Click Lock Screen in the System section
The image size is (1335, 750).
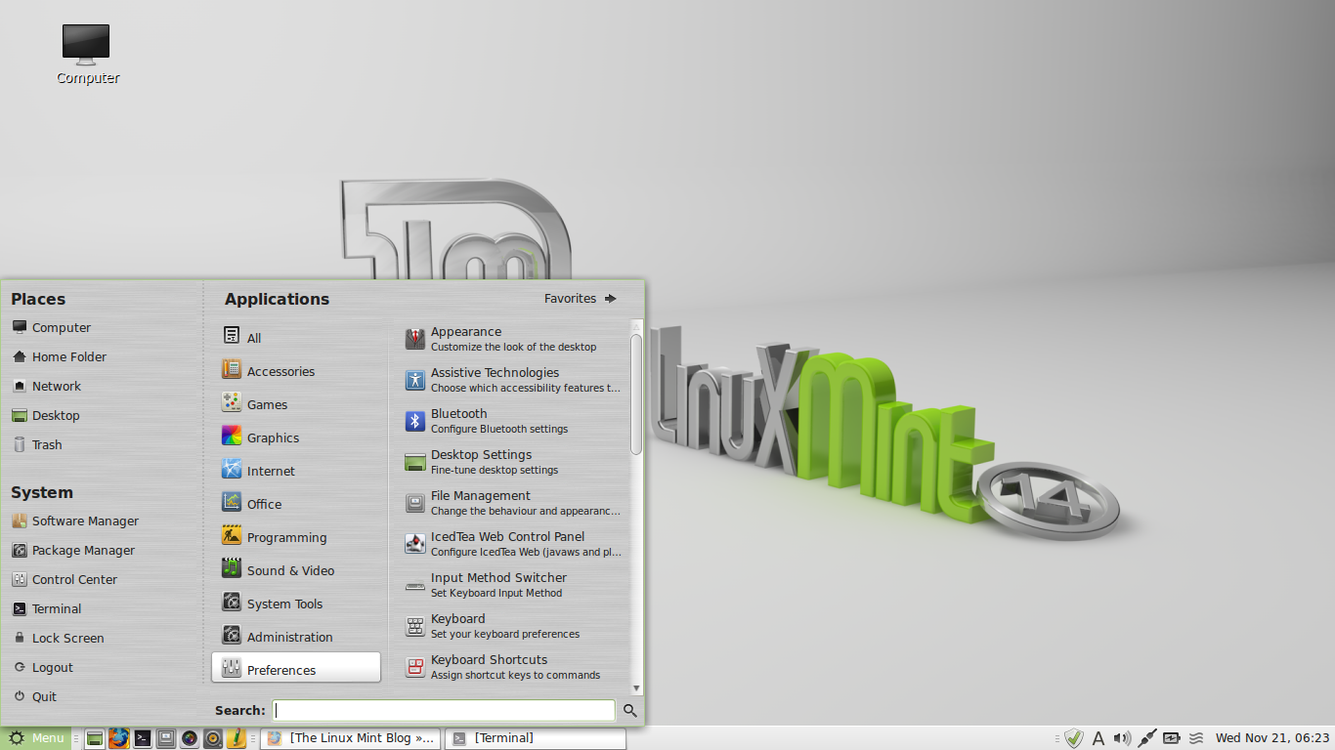tap(67, 639)
